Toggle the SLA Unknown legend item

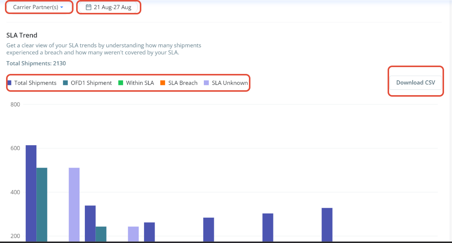pos(226,83)
